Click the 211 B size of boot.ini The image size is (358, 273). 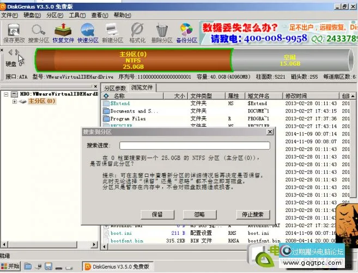pos(178,233)
